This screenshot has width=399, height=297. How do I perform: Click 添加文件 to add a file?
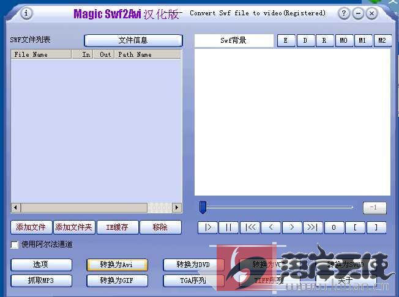tap(31, 227)
